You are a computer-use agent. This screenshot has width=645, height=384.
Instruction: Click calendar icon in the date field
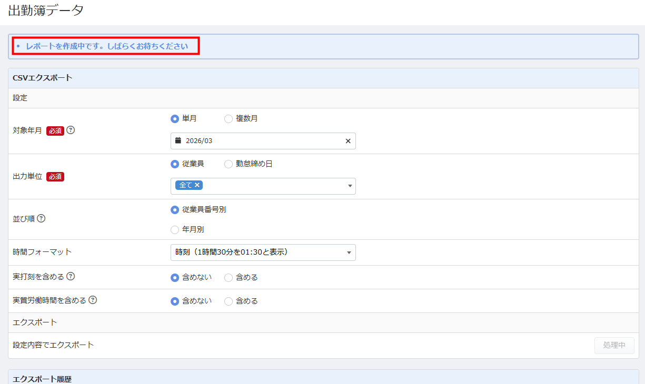click(178, 140)
